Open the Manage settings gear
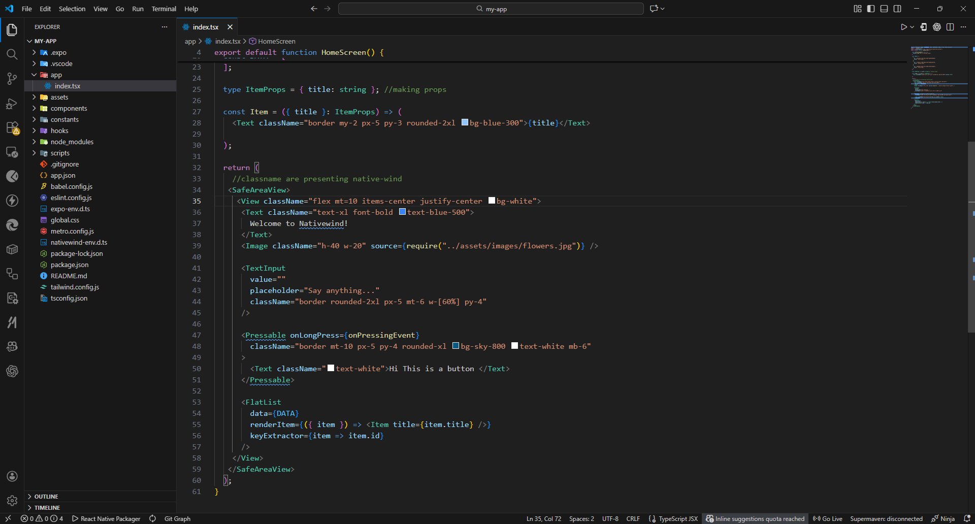The image size is (975, 524). tap(12, 501)
